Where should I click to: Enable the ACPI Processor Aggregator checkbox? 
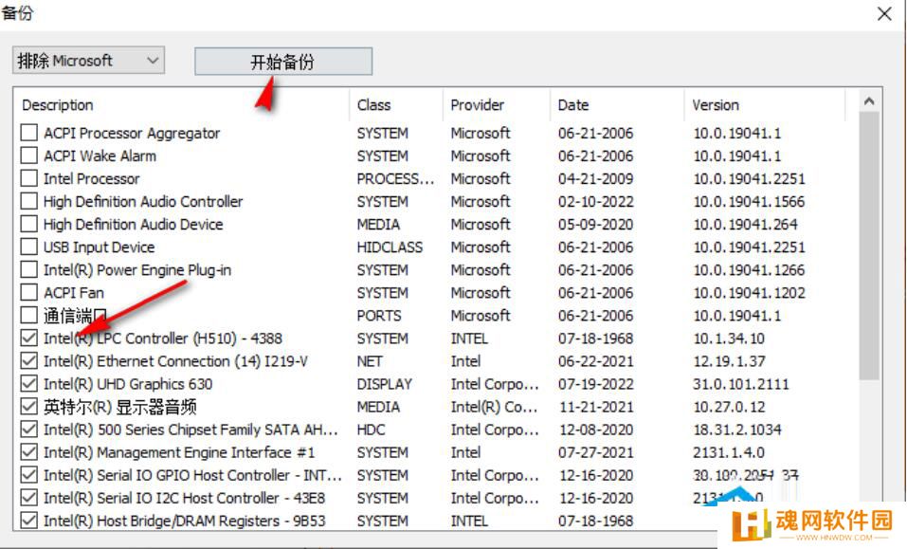(28, 133)
